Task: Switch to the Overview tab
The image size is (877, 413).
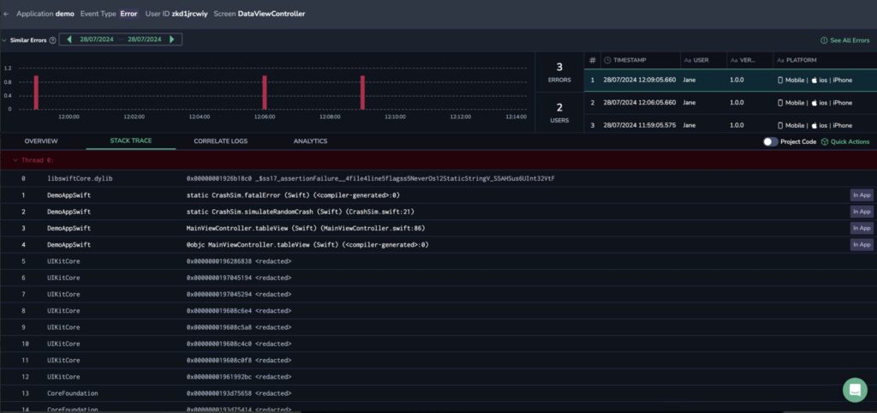Action: (x=41, y=141)
